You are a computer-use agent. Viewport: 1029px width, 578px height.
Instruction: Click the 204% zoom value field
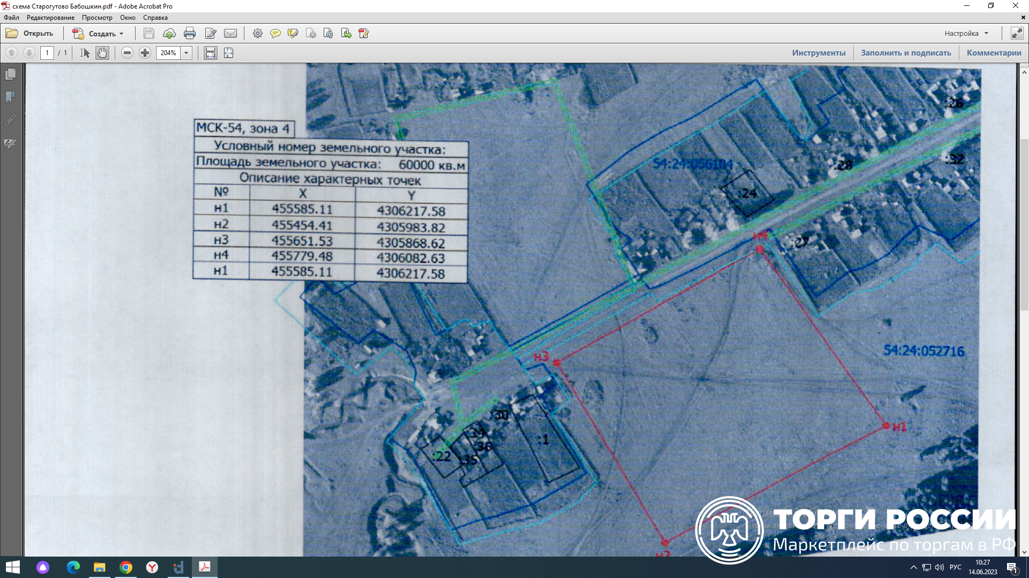[x=168, y=52]
